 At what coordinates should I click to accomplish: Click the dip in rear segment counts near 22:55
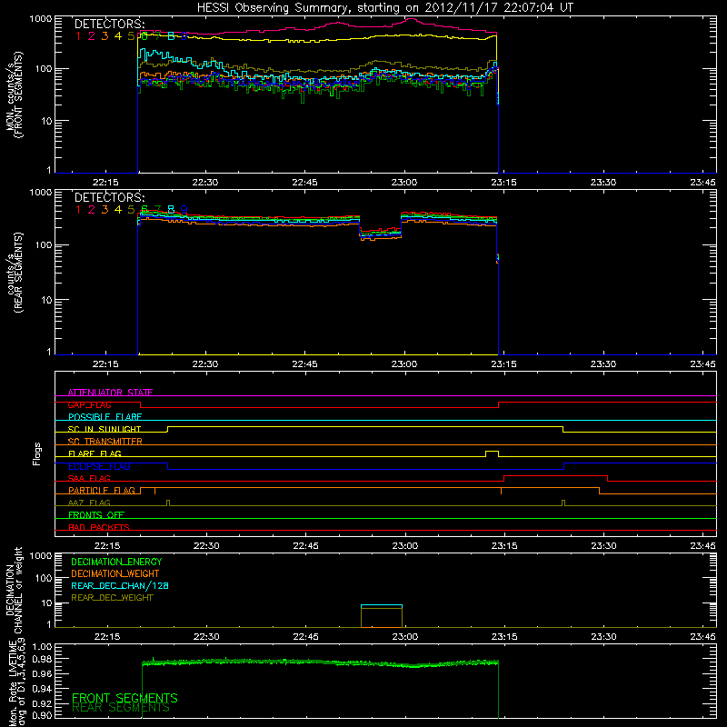381,234
